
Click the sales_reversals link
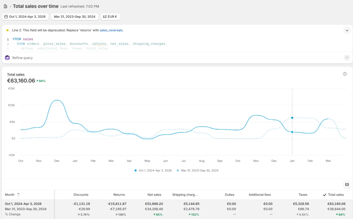pyautogui.click(x=111, y=30)
